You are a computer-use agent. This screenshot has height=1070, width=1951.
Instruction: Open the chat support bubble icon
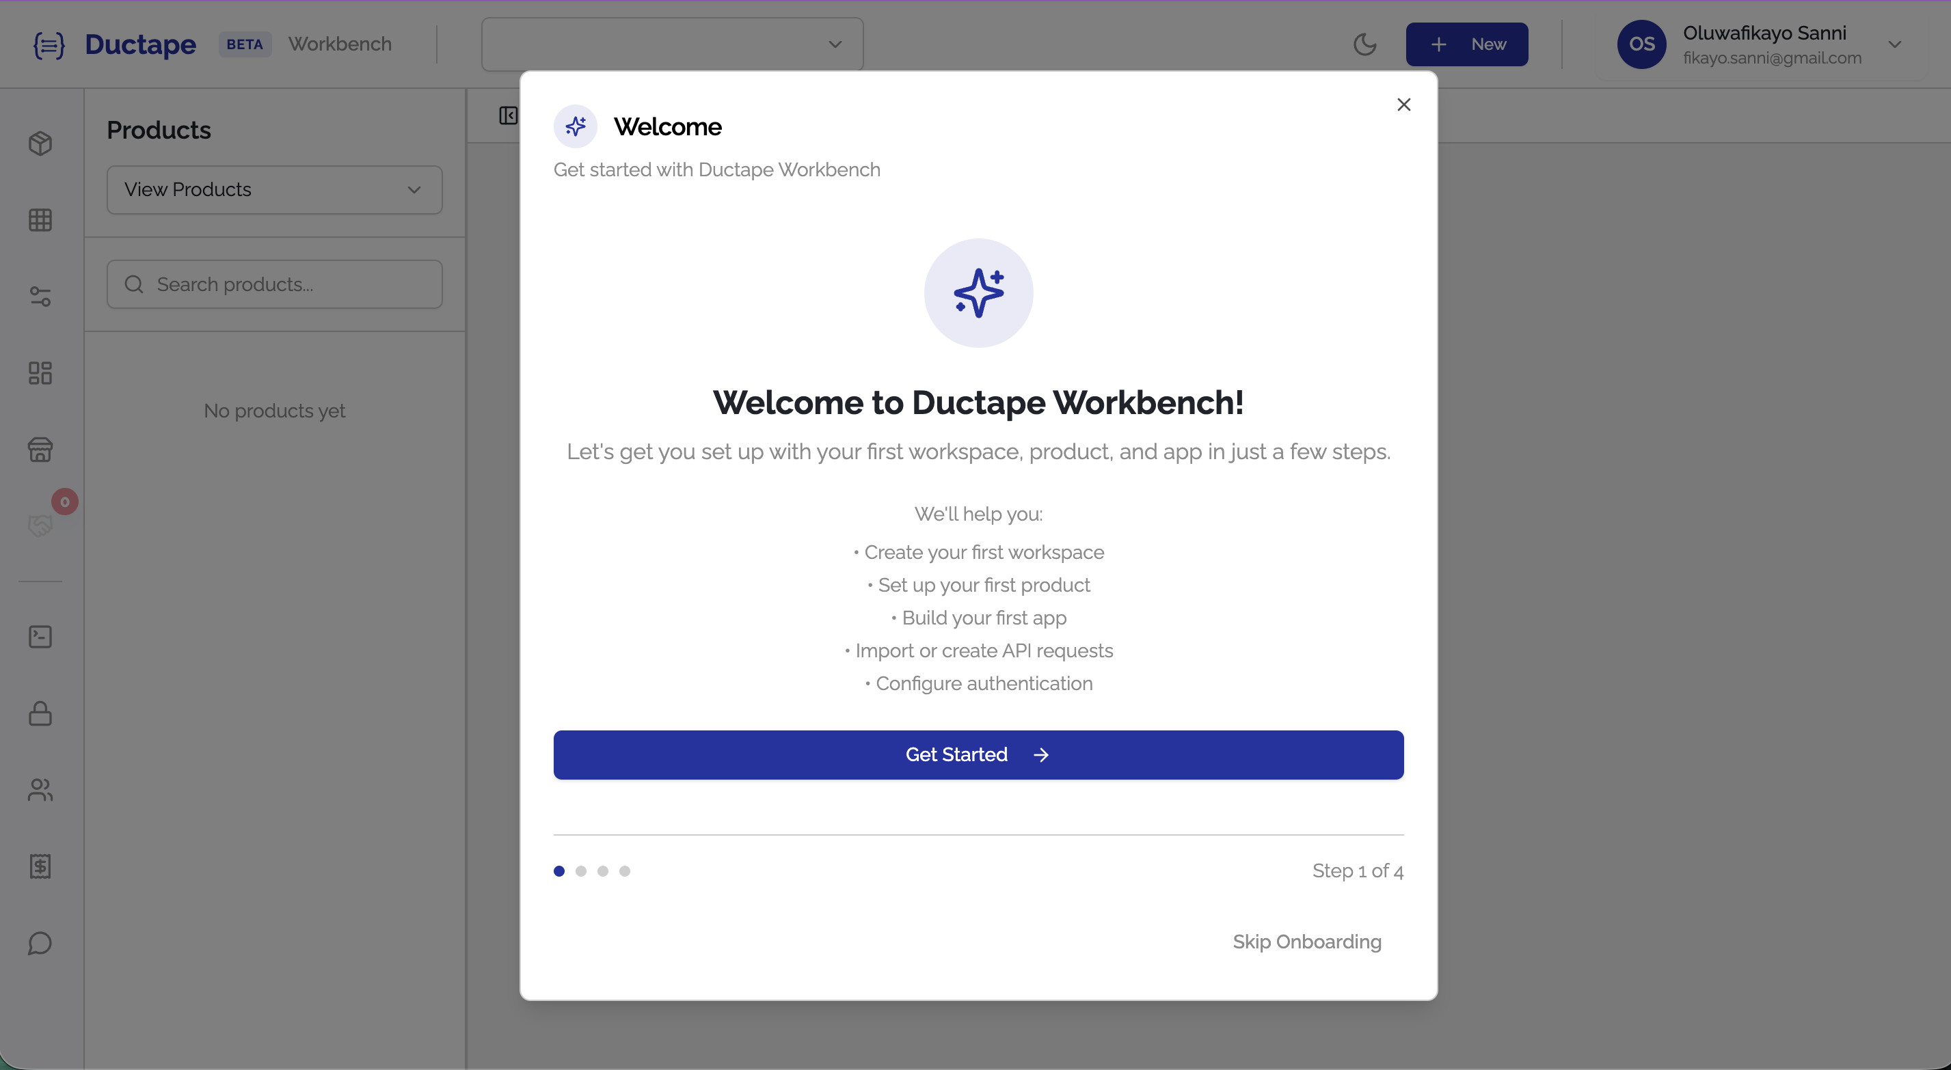tap(41, 944)
